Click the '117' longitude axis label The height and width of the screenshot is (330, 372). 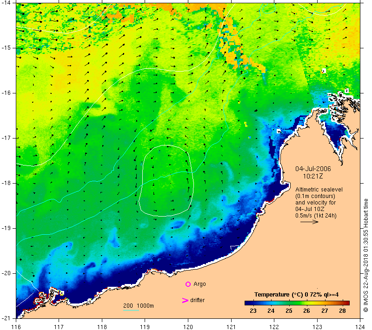(x=59, y=327)
